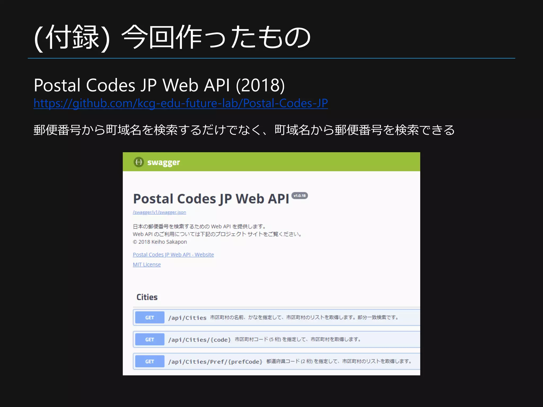
Task: Click the "© 2018 Keiho Sakapon" text
Action: 160,242
